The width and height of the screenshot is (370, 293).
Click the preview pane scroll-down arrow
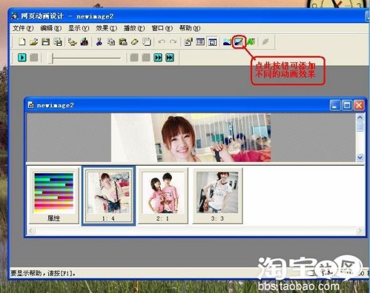360,157
